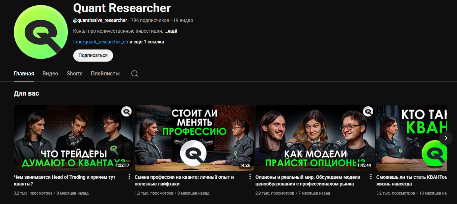Open the channel search magnifier icon
This screenshot has width=457, height=204.
135,74
